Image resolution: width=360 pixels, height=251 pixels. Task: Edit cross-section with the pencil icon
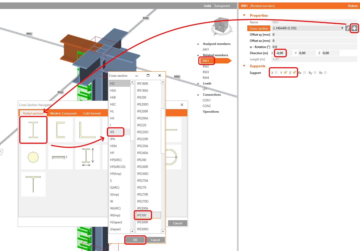[x=348, y=28]
